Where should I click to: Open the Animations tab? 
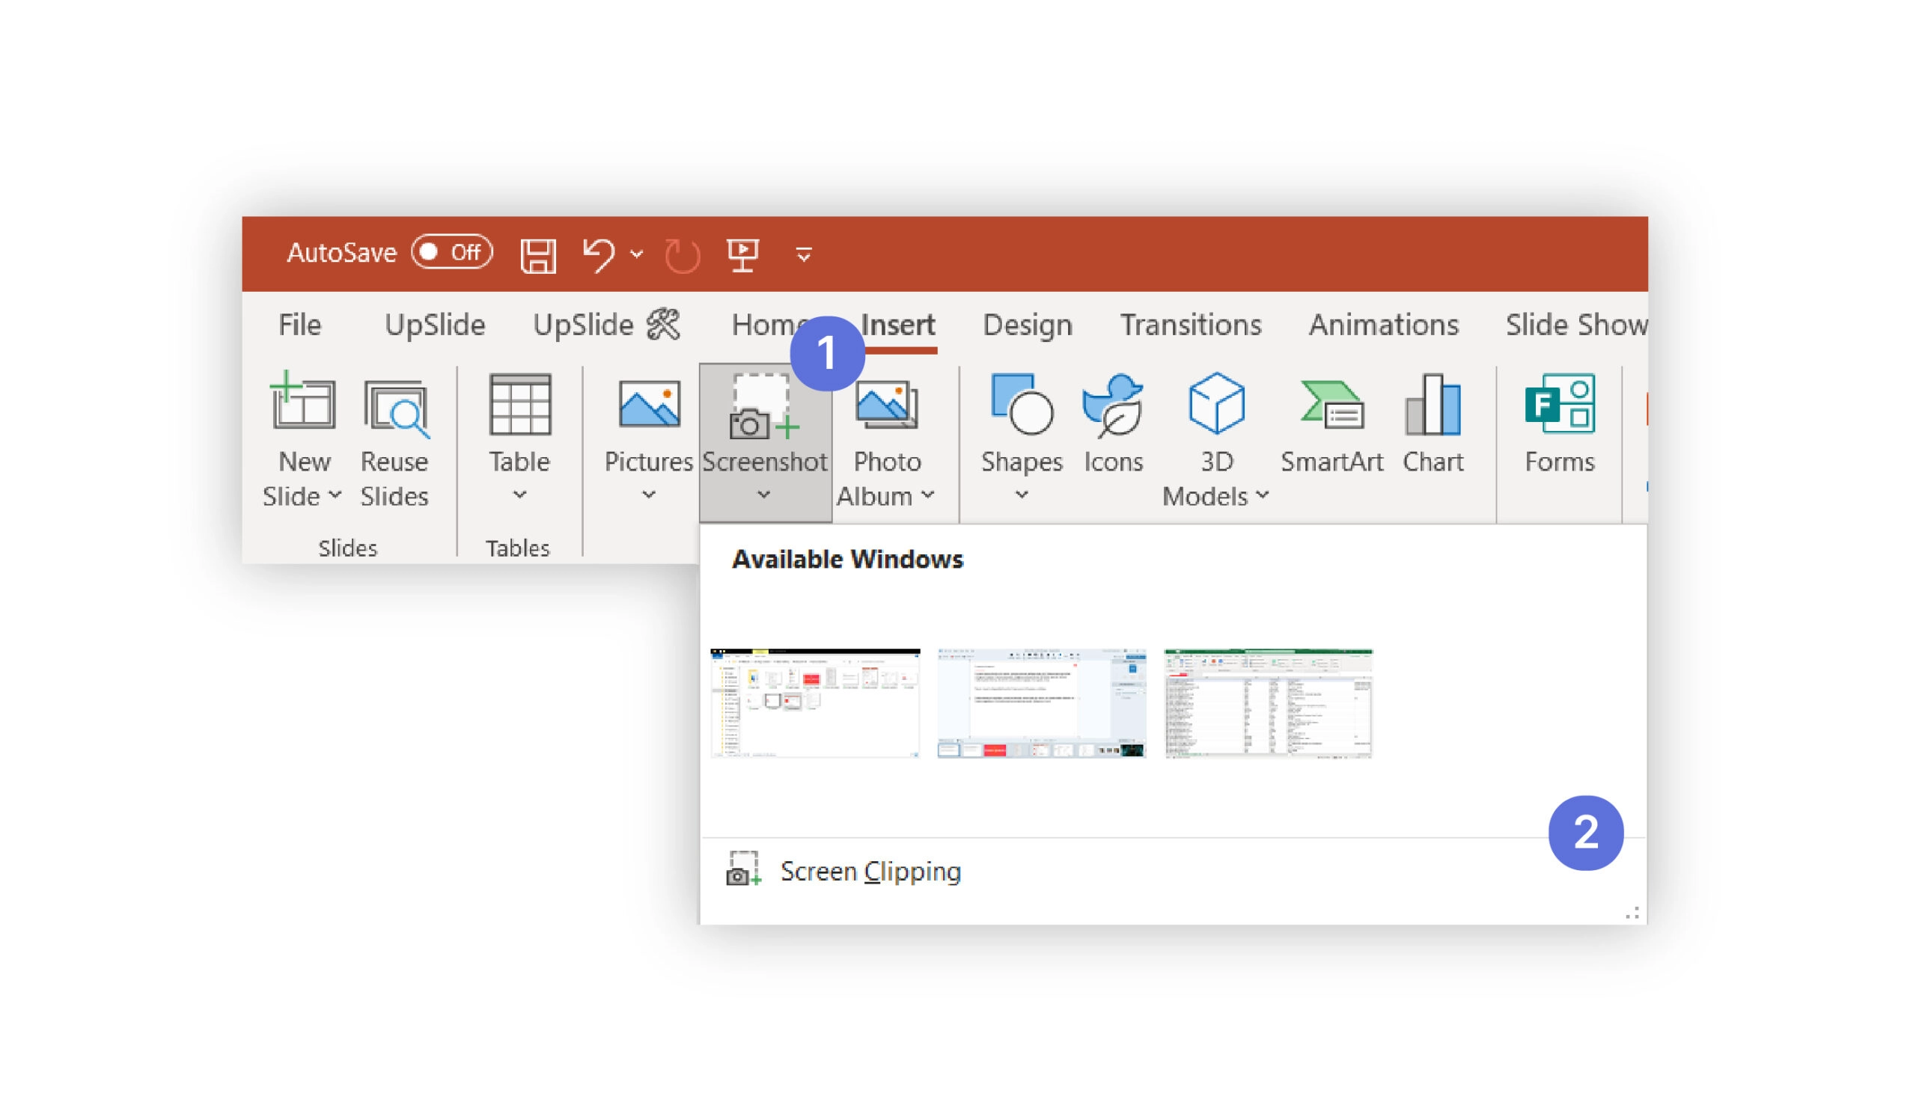point(1384,325)
